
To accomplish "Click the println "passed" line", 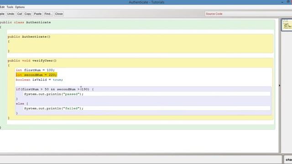I will click(x=54, y=94).
